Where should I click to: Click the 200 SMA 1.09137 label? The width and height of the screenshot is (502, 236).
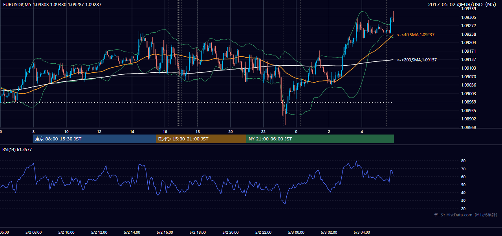coord(416,60)
